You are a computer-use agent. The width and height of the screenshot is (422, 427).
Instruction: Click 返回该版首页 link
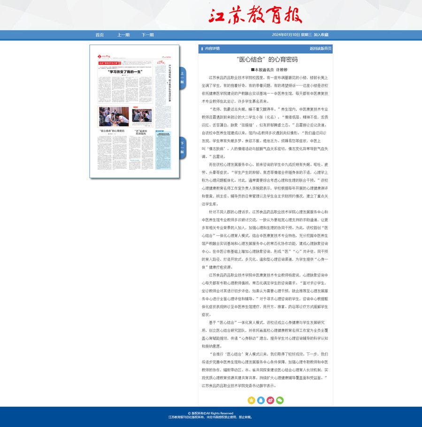coord(320,48)
